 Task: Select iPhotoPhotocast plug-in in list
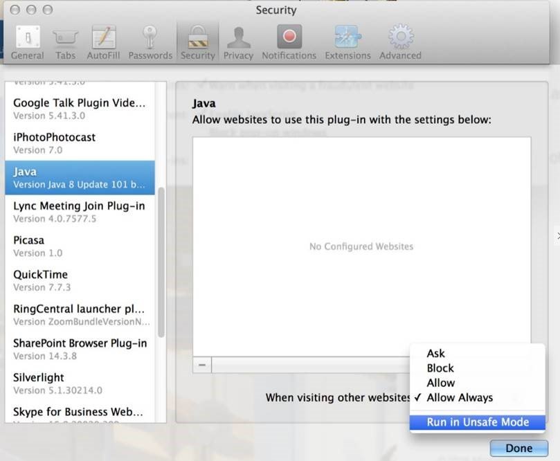click(80, 143)
